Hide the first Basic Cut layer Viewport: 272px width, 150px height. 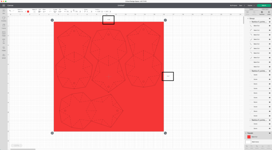click(x=270, y=26)
